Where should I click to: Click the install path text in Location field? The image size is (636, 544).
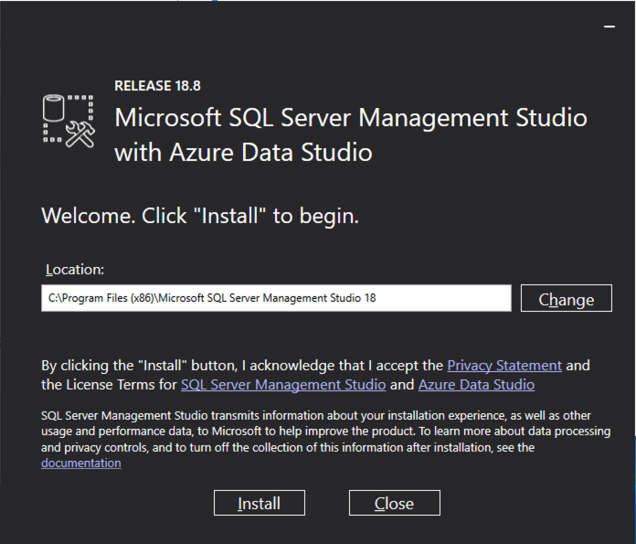[212, 298]
